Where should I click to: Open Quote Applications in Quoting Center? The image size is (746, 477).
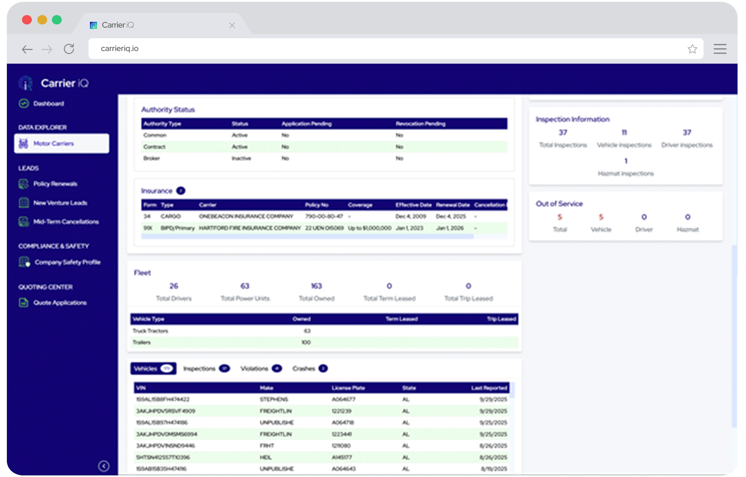point(60,303)
